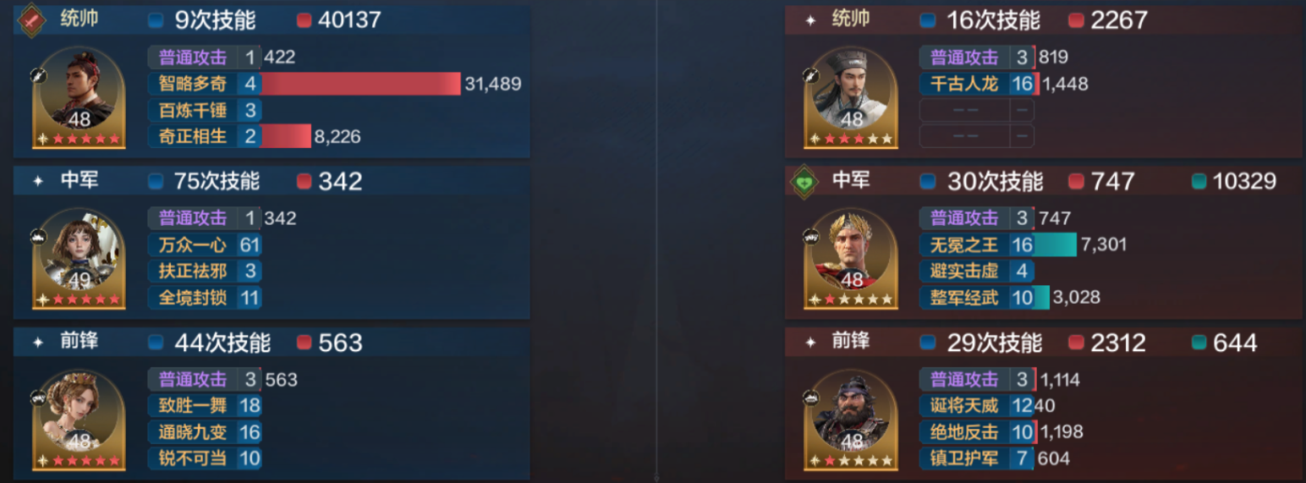Viewport: 1306px width, 483px height.
Task: Click the 31,489 red damage bar
Action: point(361,84)
